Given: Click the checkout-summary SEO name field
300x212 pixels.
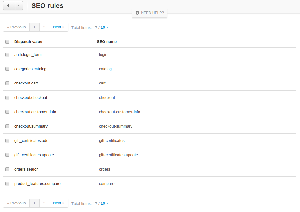Looking at the screenshot, I should (115, 126).
